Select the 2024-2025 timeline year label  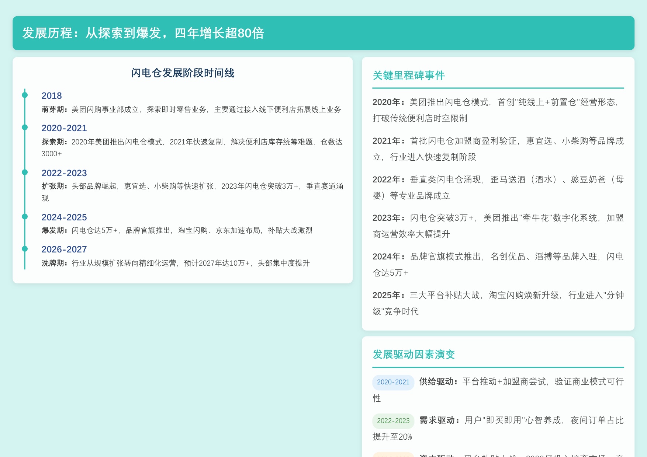click(64, 217)
